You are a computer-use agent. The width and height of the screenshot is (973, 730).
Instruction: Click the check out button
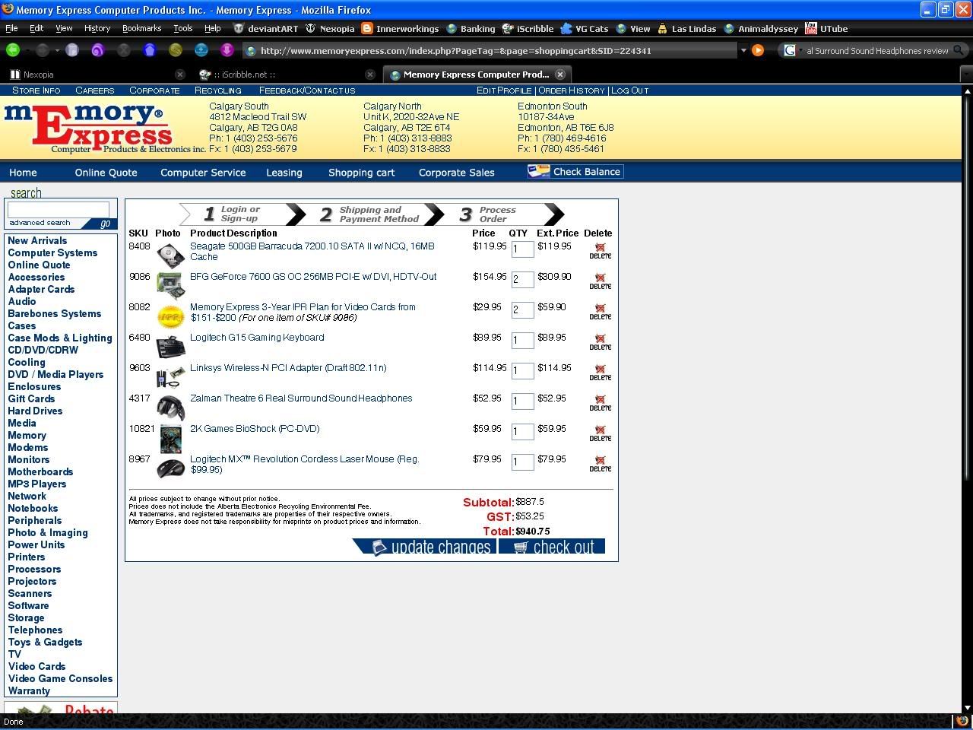coord(552,547)
